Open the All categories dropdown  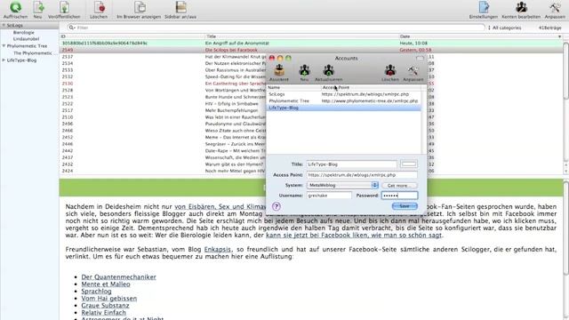(504, 28)
